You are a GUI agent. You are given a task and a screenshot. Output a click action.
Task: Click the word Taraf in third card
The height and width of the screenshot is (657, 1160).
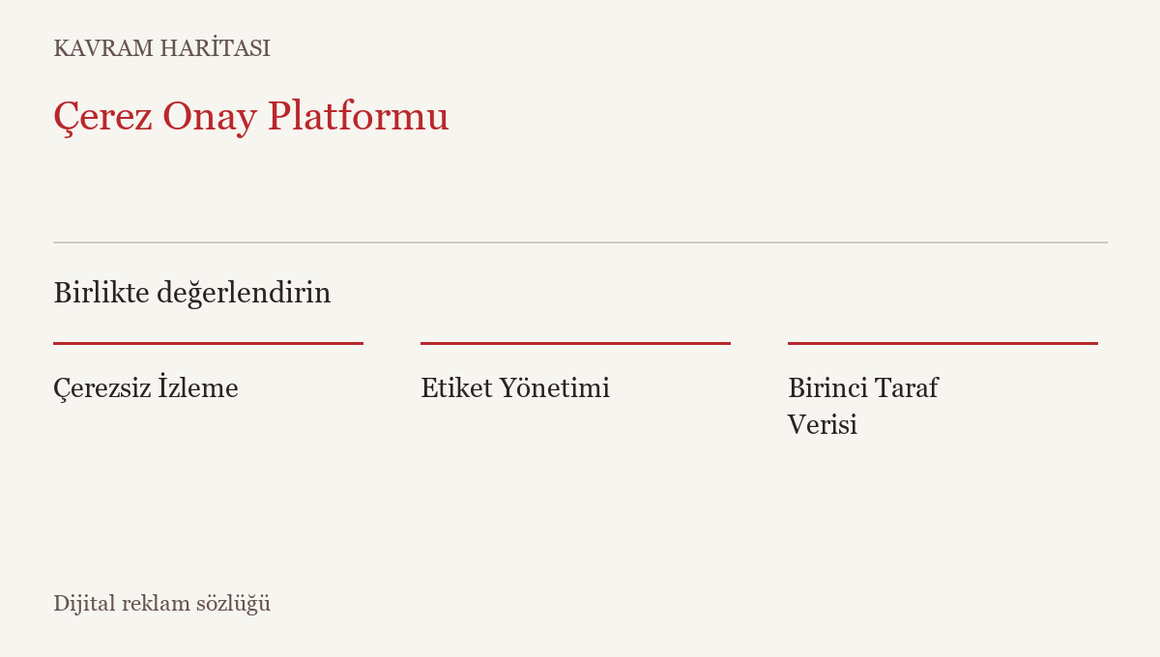[x=907, y=388]
